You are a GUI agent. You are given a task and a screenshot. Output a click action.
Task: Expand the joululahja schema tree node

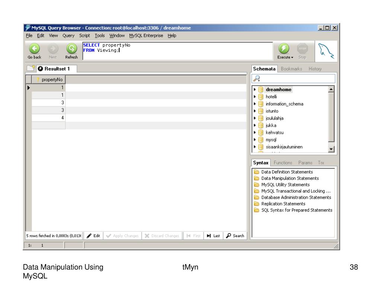click(254, 118)
